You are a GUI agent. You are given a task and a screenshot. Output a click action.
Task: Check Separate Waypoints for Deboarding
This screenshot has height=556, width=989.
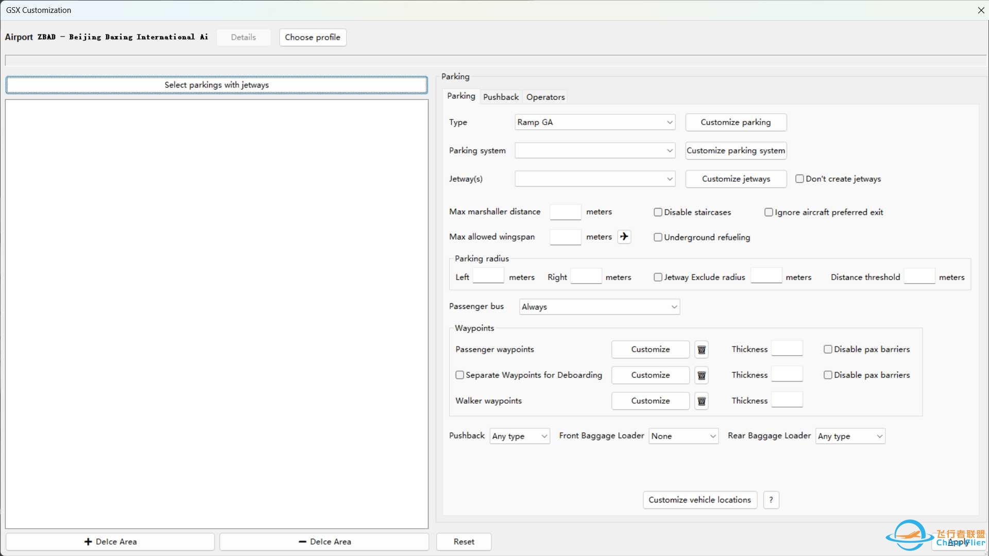(459, 375)
